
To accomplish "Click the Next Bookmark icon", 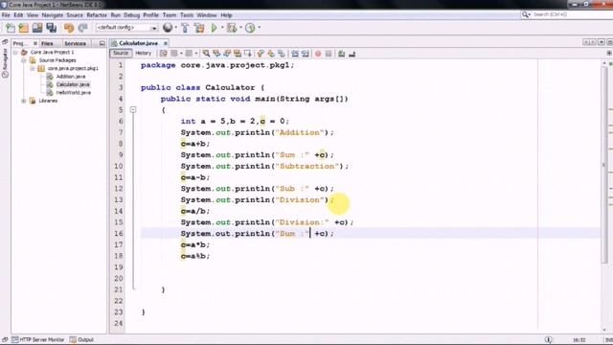I will coord(271,54).
